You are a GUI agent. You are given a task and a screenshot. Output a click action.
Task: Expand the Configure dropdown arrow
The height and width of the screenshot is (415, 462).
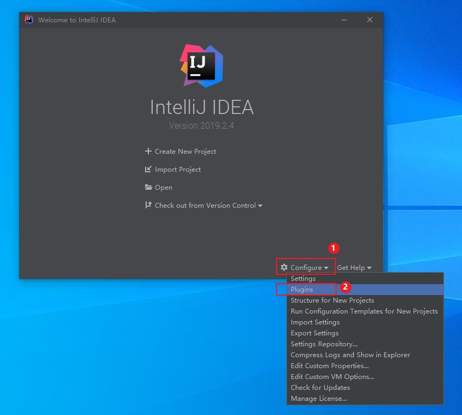coord(326,268)
